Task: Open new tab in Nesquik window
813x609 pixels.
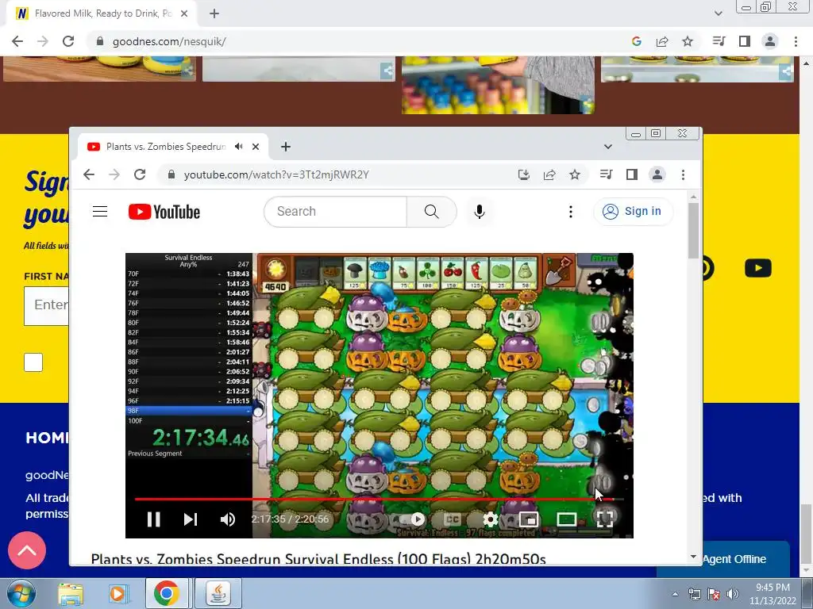Action: tap(214, 13)
